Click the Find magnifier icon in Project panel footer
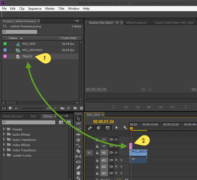The image size is (197, 180). point(68,108)
